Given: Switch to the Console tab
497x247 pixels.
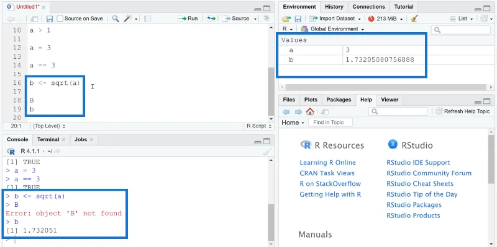Looking at the screenshot, I should (17, 140).
